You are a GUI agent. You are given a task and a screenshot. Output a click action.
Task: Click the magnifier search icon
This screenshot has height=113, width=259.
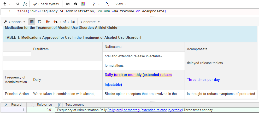(76, 4)
